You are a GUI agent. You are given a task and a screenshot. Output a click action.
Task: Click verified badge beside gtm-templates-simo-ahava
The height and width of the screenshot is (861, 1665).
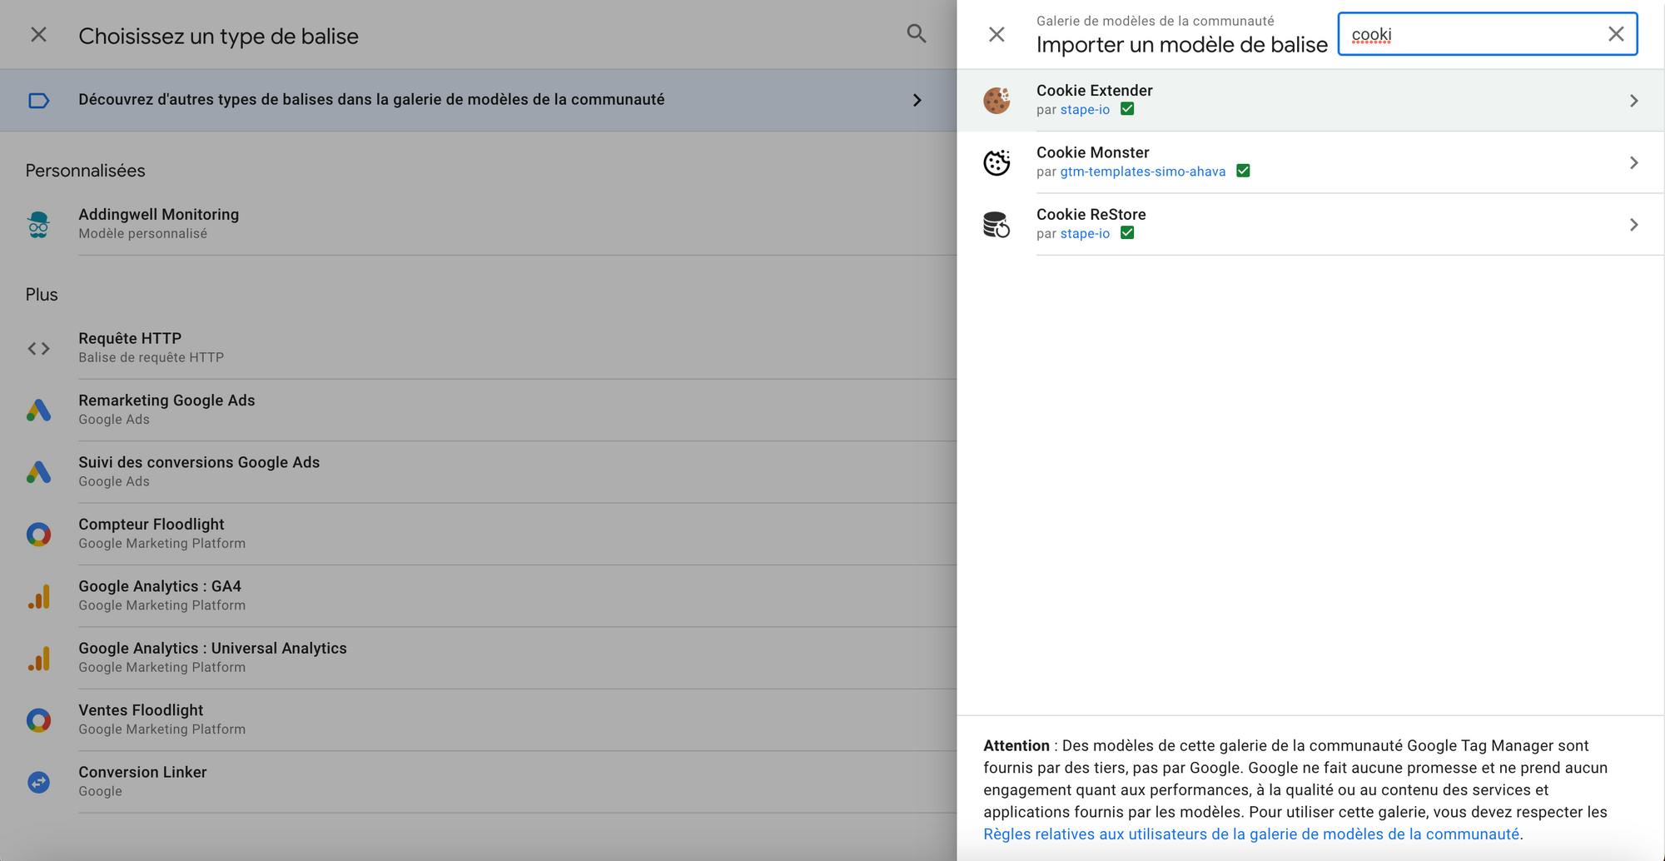(x=1243, y=171)
